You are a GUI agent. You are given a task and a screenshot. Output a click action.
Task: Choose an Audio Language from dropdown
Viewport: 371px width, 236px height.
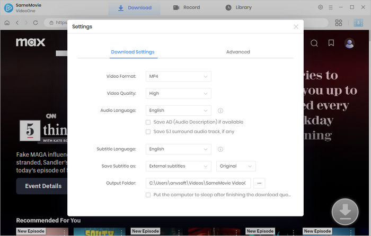(179, 110)
